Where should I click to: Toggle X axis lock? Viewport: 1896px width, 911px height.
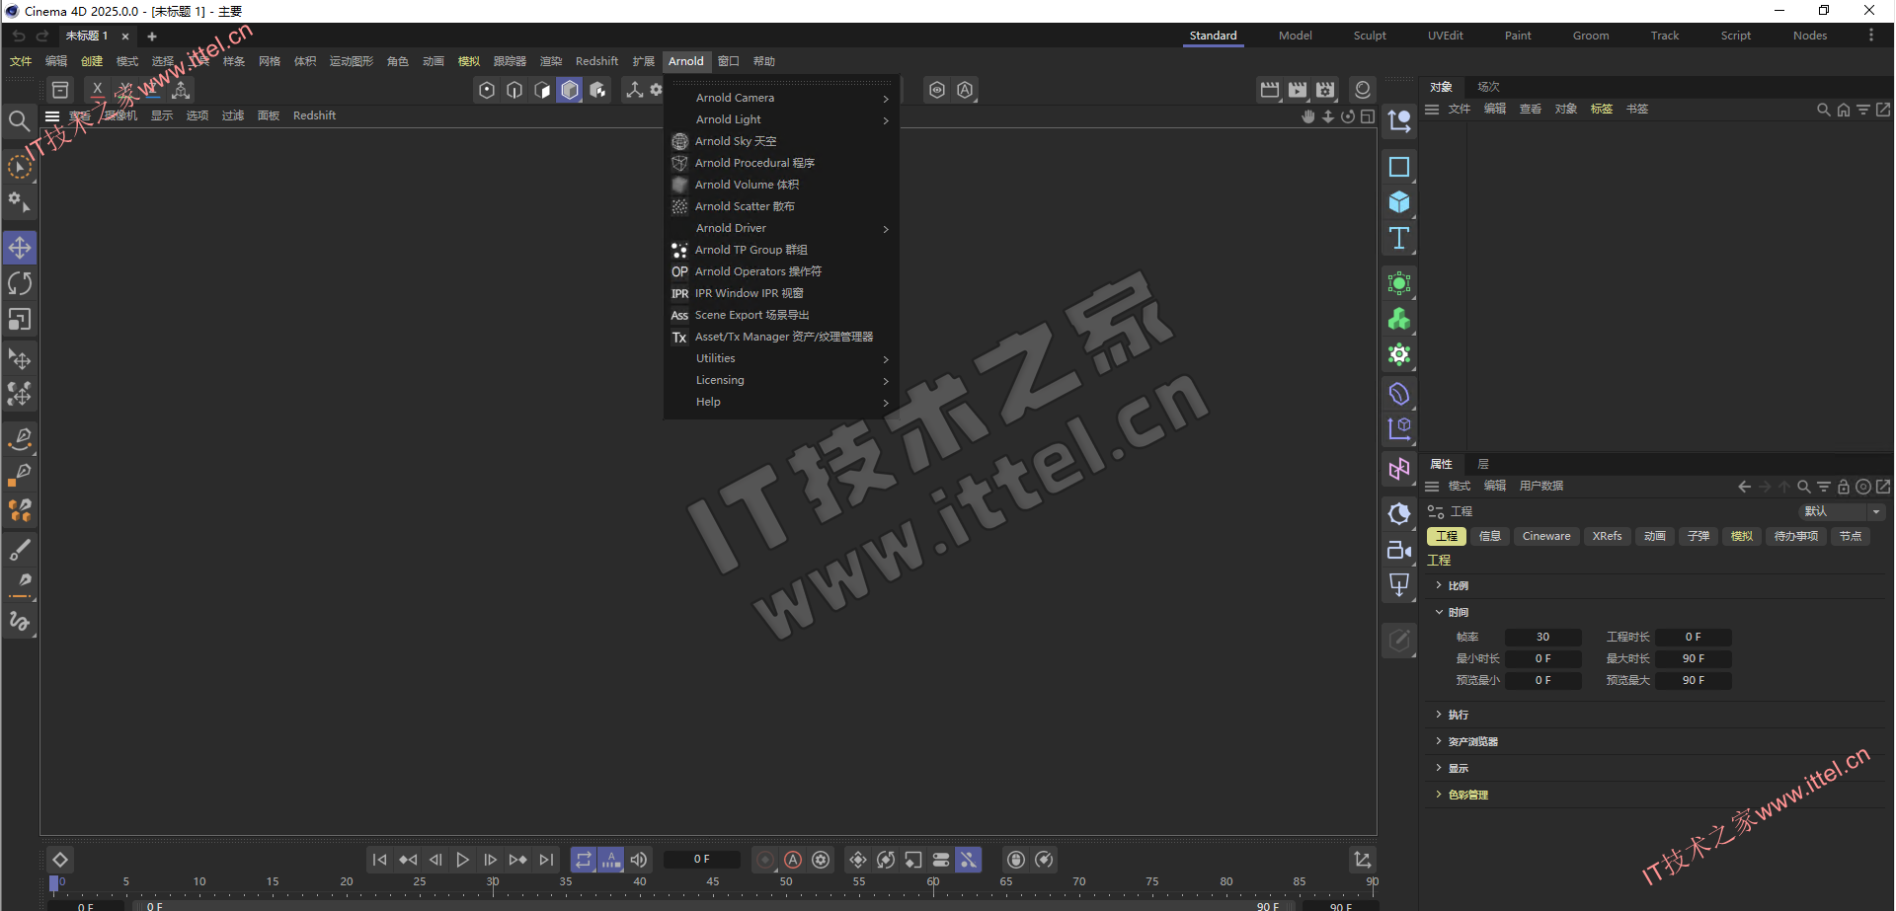point(97,90)
